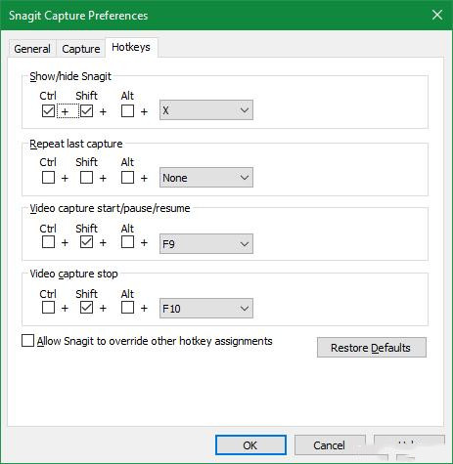Uncheck Shift for Video capture start/pause/resume
The height and width of the screenshot is (464, 453).
click(86, 242)
